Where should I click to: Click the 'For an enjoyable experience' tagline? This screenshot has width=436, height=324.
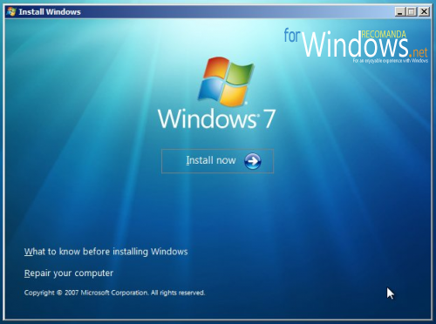click(x=391, y=61)
